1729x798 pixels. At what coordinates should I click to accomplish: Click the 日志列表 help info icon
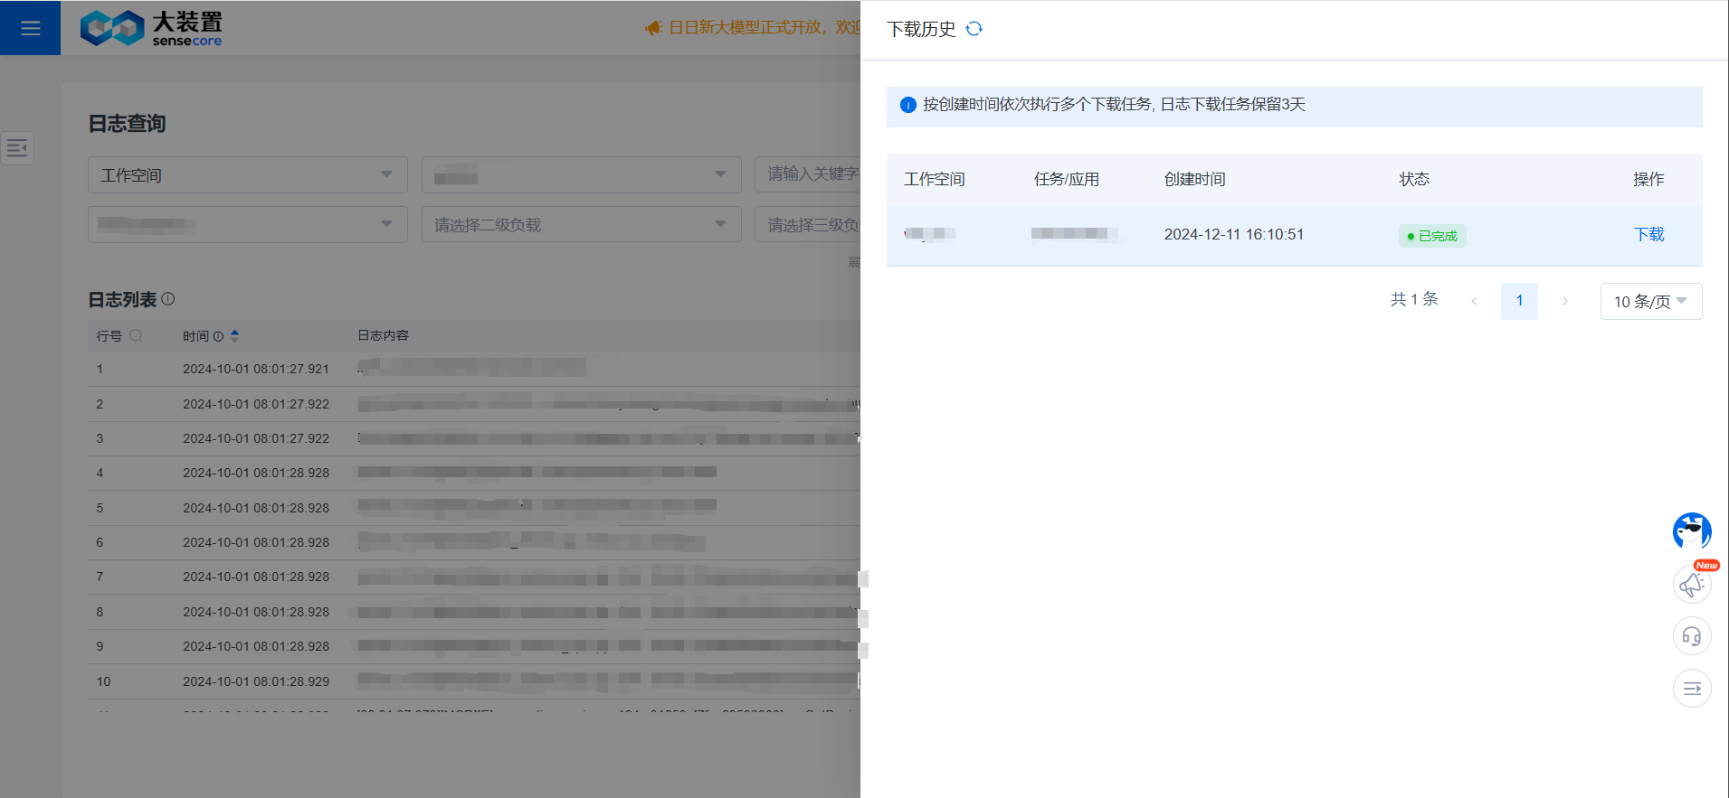(168, 299)
